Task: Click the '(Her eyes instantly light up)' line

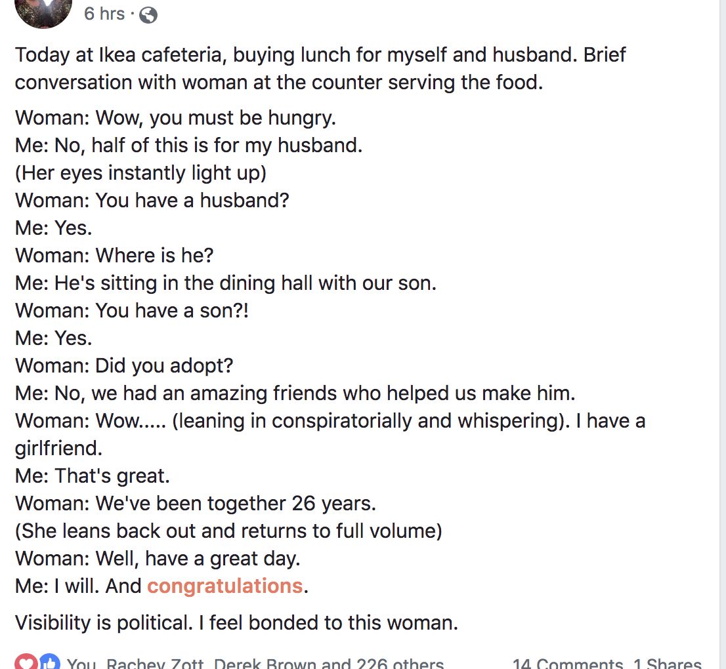Action: (140, 172)
